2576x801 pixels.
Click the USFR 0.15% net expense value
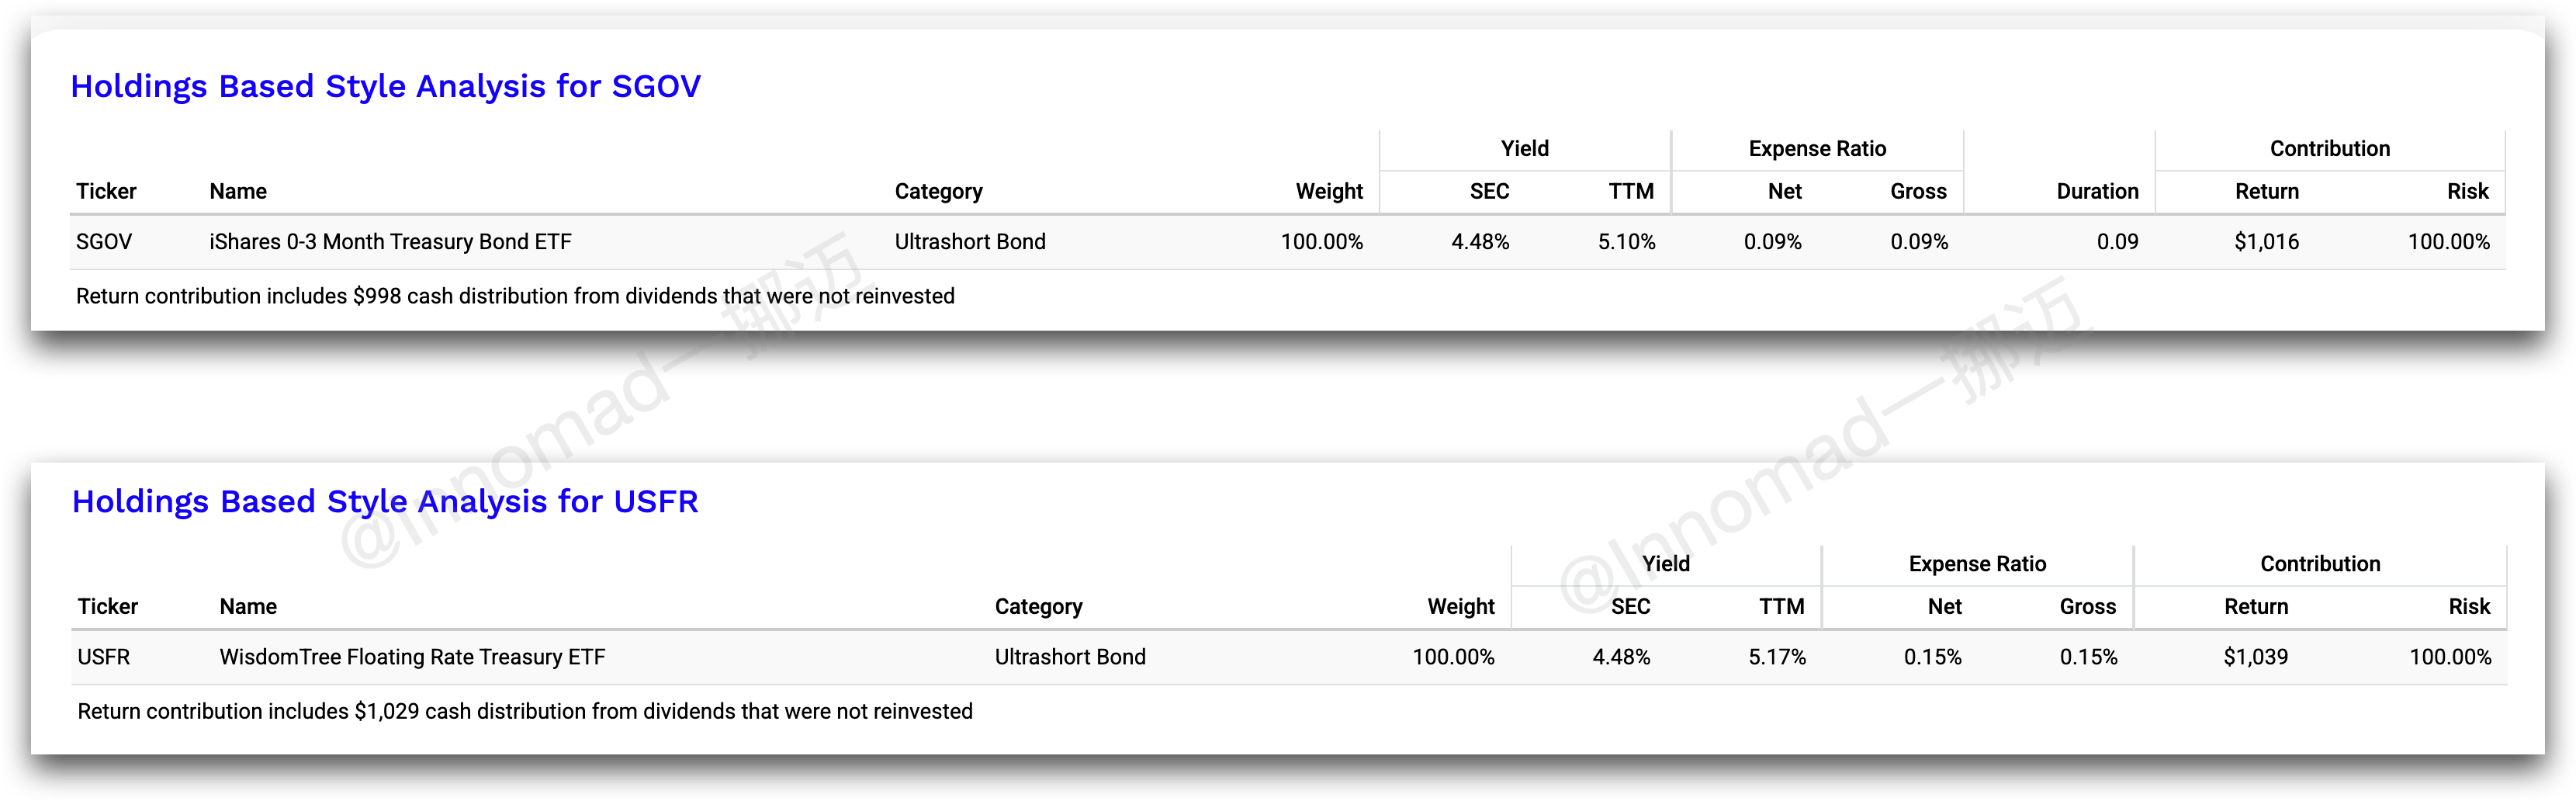1932,657
